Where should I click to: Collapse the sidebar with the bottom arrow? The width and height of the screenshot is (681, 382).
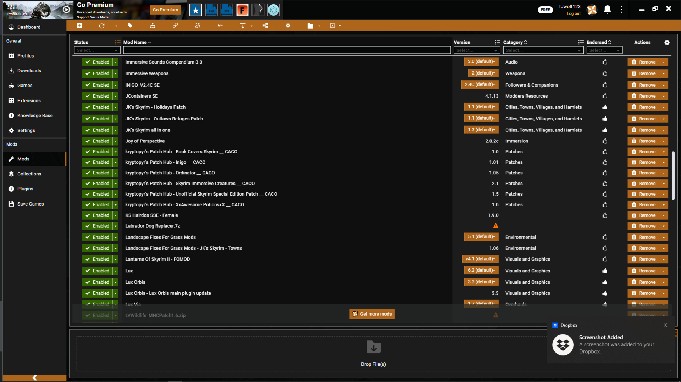[x=34, y=378]
